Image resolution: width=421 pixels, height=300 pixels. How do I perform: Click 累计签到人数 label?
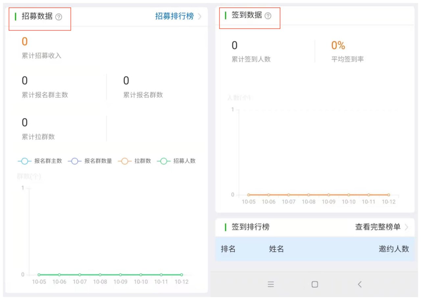(251, 59)
